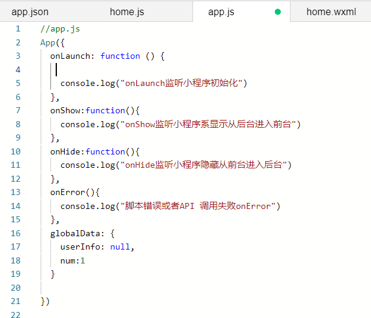This screenshot has height=318, width=371.
Task: Click the App({ text on line 2
Action: (52, 42)
